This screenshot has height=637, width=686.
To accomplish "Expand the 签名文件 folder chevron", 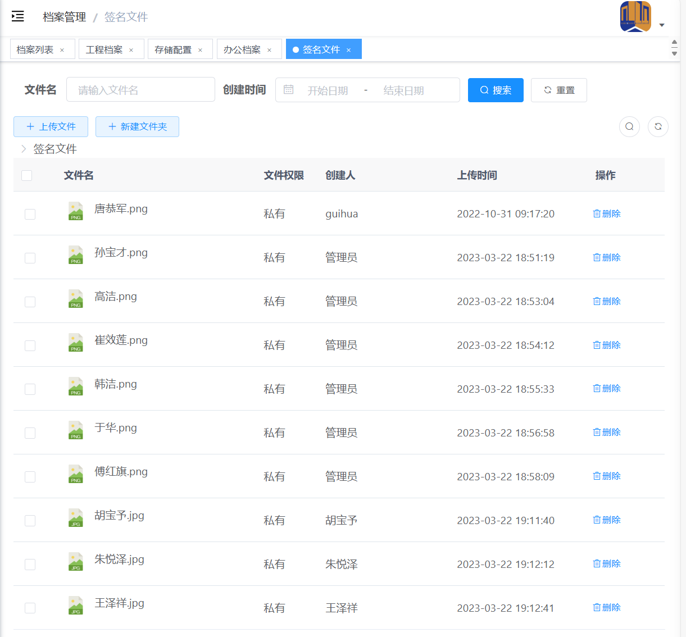I will pos(24,149).
